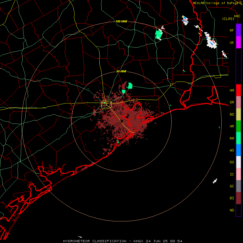
Task: Click the mint green RA legend swatch
Action: [238, 138]
